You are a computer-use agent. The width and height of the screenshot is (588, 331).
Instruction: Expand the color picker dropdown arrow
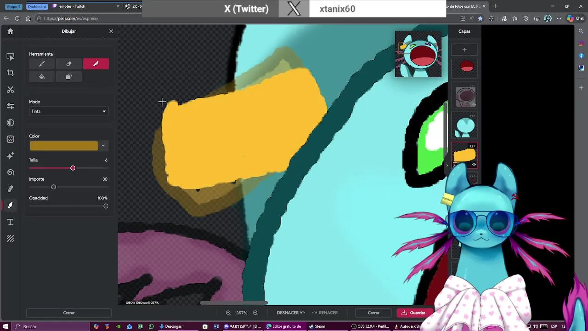103,146
